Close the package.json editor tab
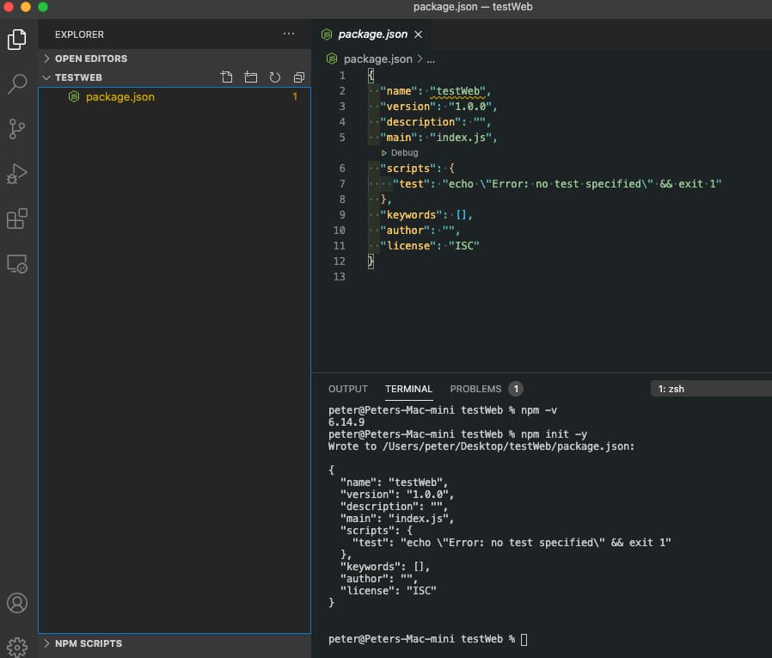 pos(418,34)
